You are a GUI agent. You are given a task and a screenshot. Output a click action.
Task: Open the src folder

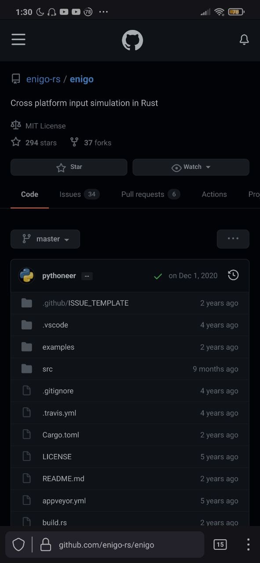(x=48, y=369)
